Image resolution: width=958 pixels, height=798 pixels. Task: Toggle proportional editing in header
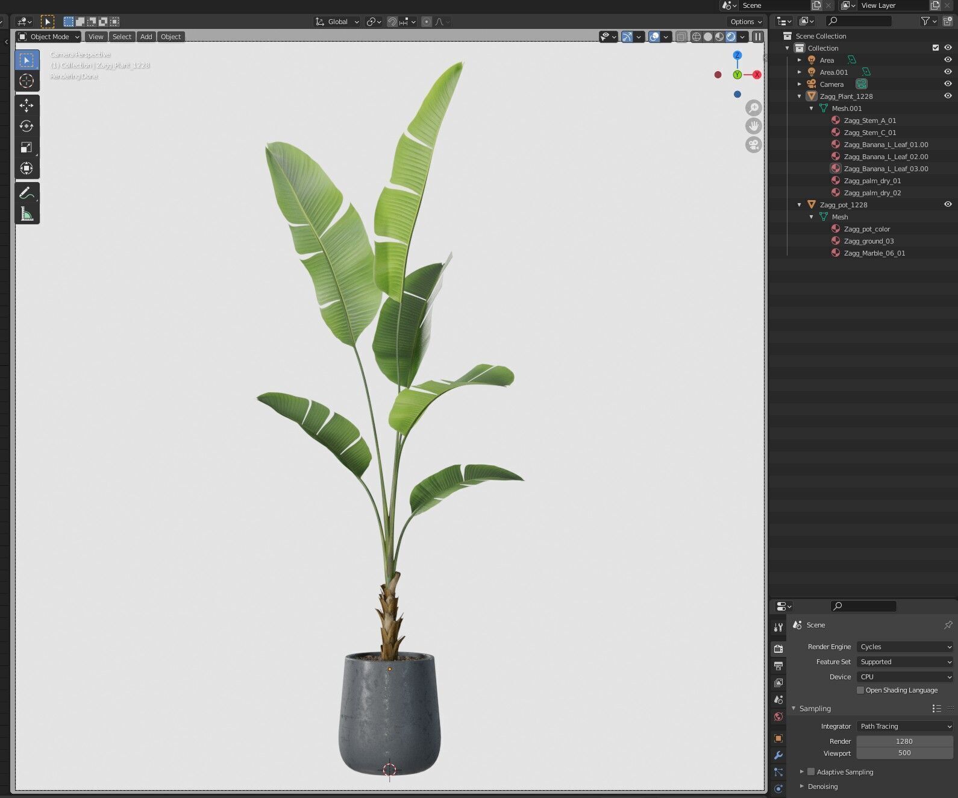pyautogui.click(x=427, y=22)
